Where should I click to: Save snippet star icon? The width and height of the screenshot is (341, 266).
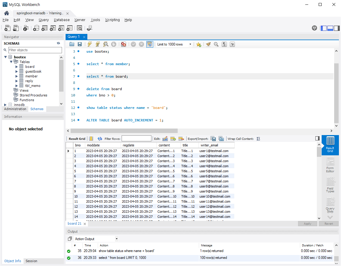click(x=199, y=44)
